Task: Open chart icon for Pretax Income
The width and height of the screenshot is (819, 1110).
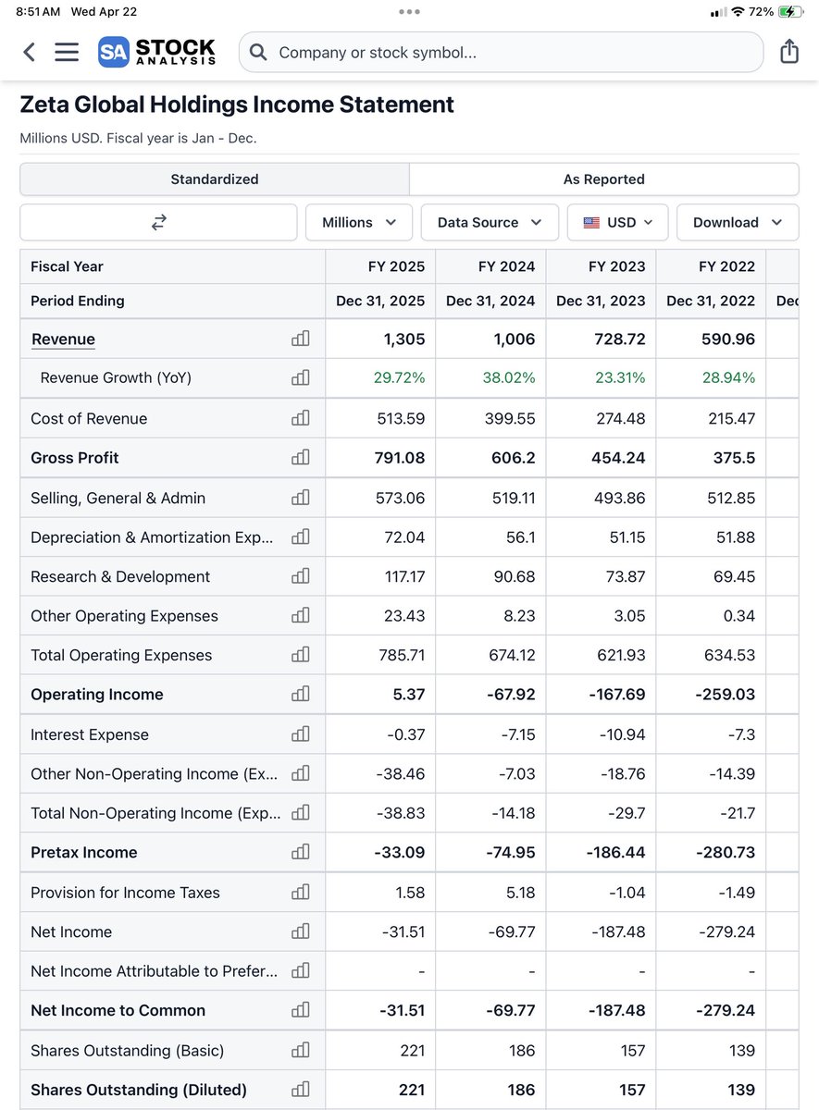Action: point(300,853)
